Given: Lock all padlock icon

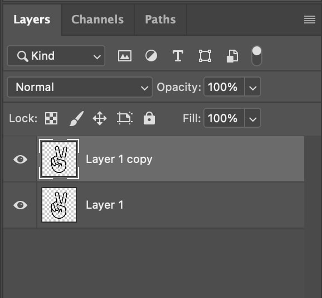Looking at the screenshot, I should point(149,118).
